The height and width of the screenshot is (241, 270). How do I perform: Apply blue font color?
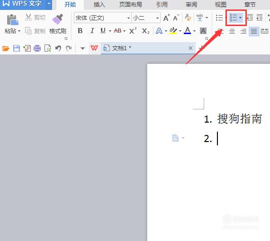[x=188, y=31]
